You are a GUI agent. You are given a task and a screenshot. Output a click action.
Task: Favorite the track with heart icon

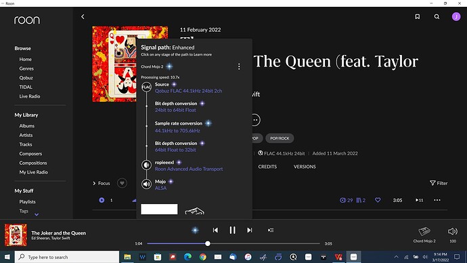pyautogui.click(x=378, y=200)
